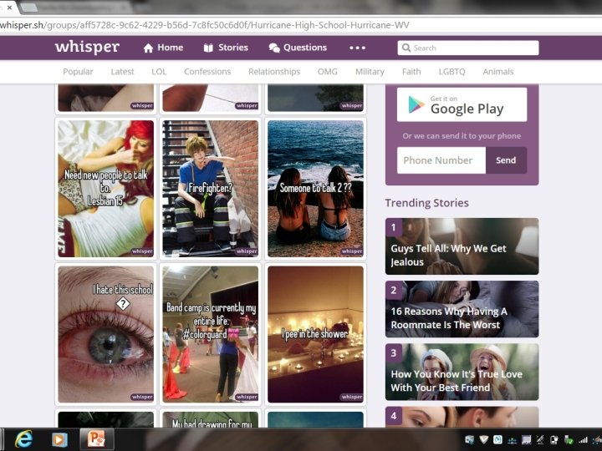Image resolution: width=602 pixels, height=451 pixels.
Task: Open the Faith category
Action: click(x=411, y=72)
